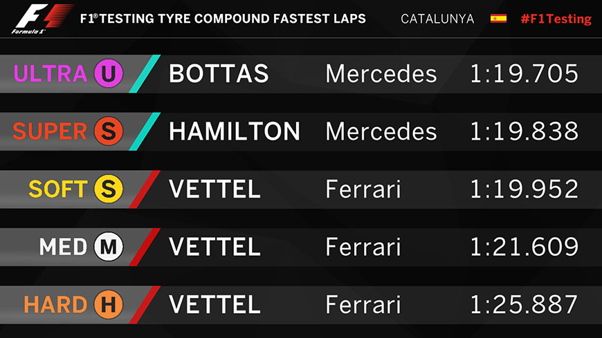Click Hamilton's 1:19.838 lap time
Image resolution: width=602 pixels, height=338 pixels.
coord(524,131)
